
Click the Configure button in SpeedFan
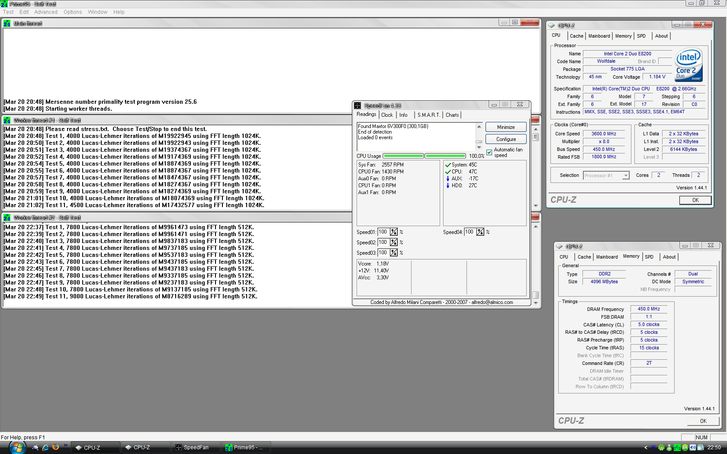point(506,139)
